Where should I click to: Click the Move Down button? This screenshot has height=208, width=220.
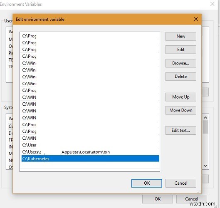181,110
